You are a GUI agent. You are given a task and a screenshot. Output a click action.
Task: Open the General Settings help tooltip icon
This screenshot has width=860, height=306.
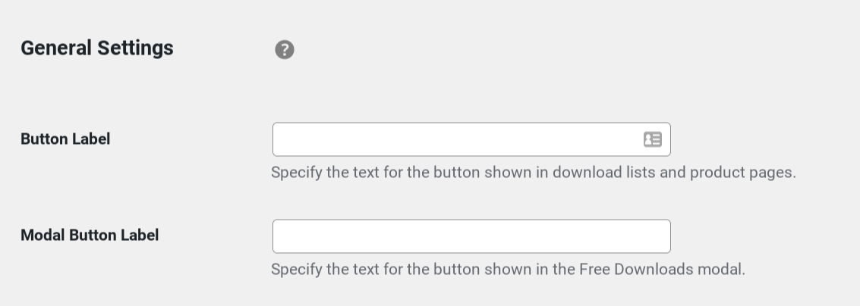(x=284, y=50)
